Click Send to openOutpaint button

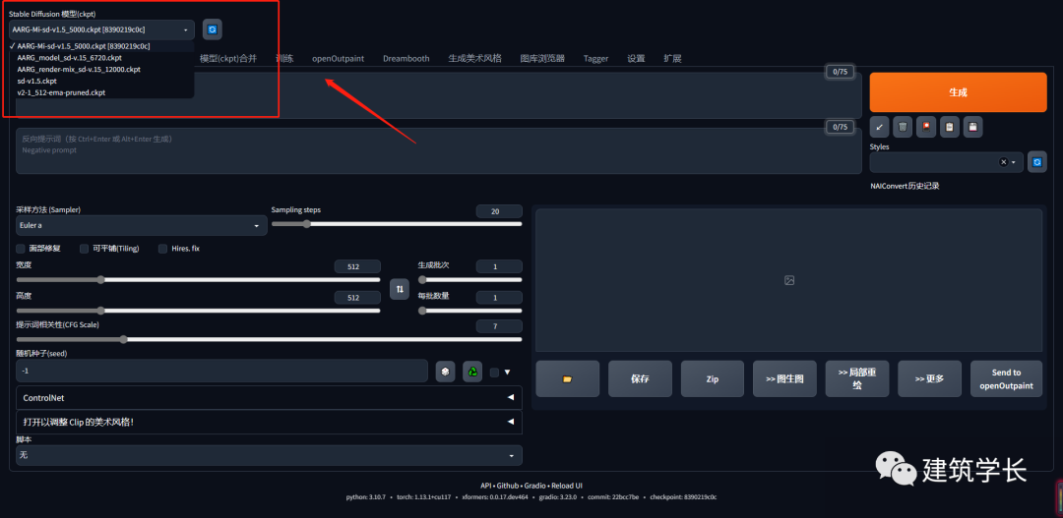point(1006,378)
